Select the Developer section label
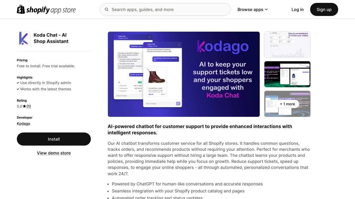 pos(25,118)
